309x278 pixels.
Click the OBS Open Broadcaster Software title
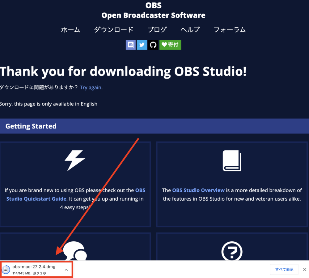(x=153, y=10)
